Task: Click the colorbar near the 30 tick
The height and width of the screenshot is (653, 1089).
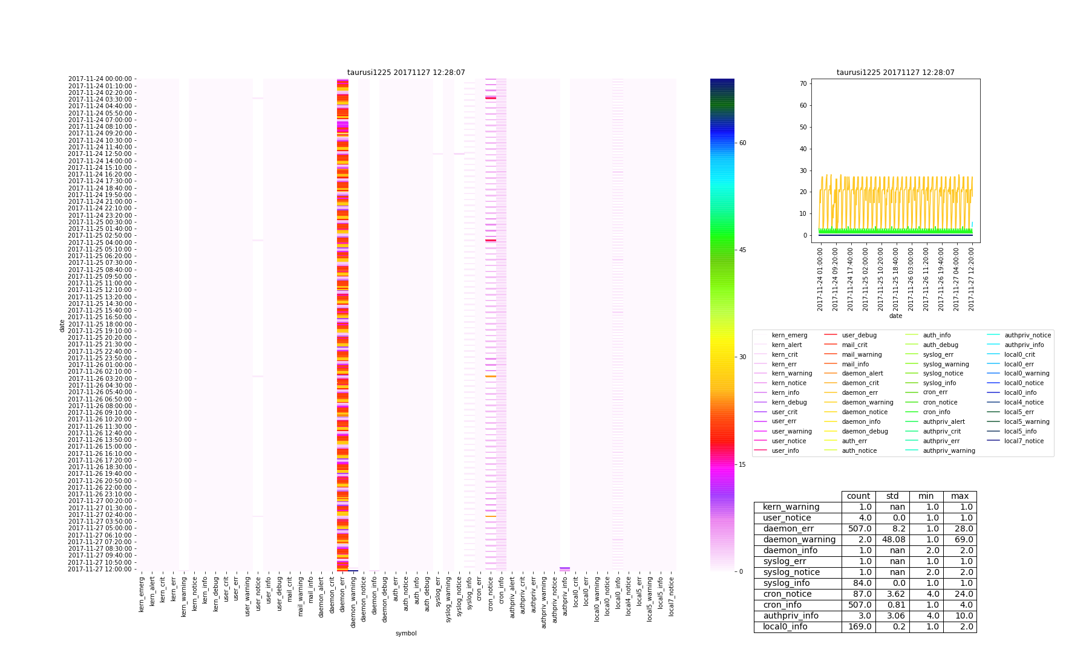Action: 722,357
